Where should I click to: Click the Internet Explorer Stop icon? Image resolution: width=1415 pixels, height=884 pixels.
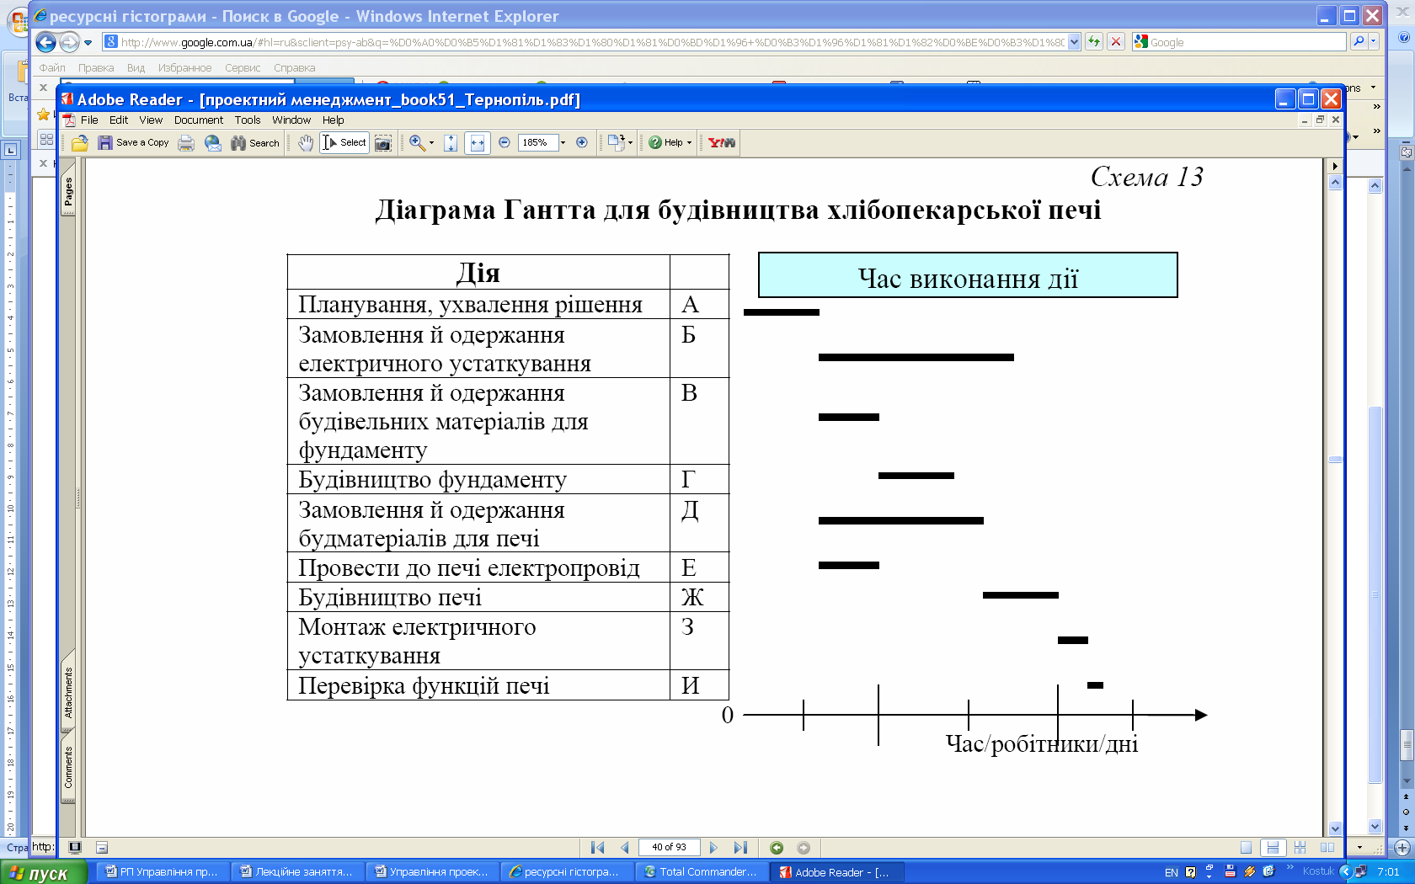(1116, 42)
